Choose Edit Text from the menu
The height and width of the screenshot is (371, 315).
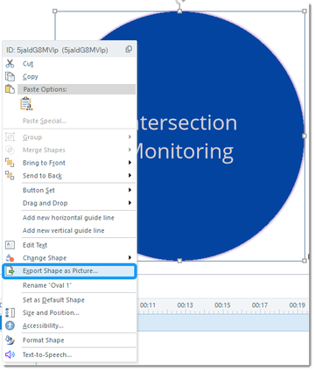pyautogui.click(x=69, y=245)
